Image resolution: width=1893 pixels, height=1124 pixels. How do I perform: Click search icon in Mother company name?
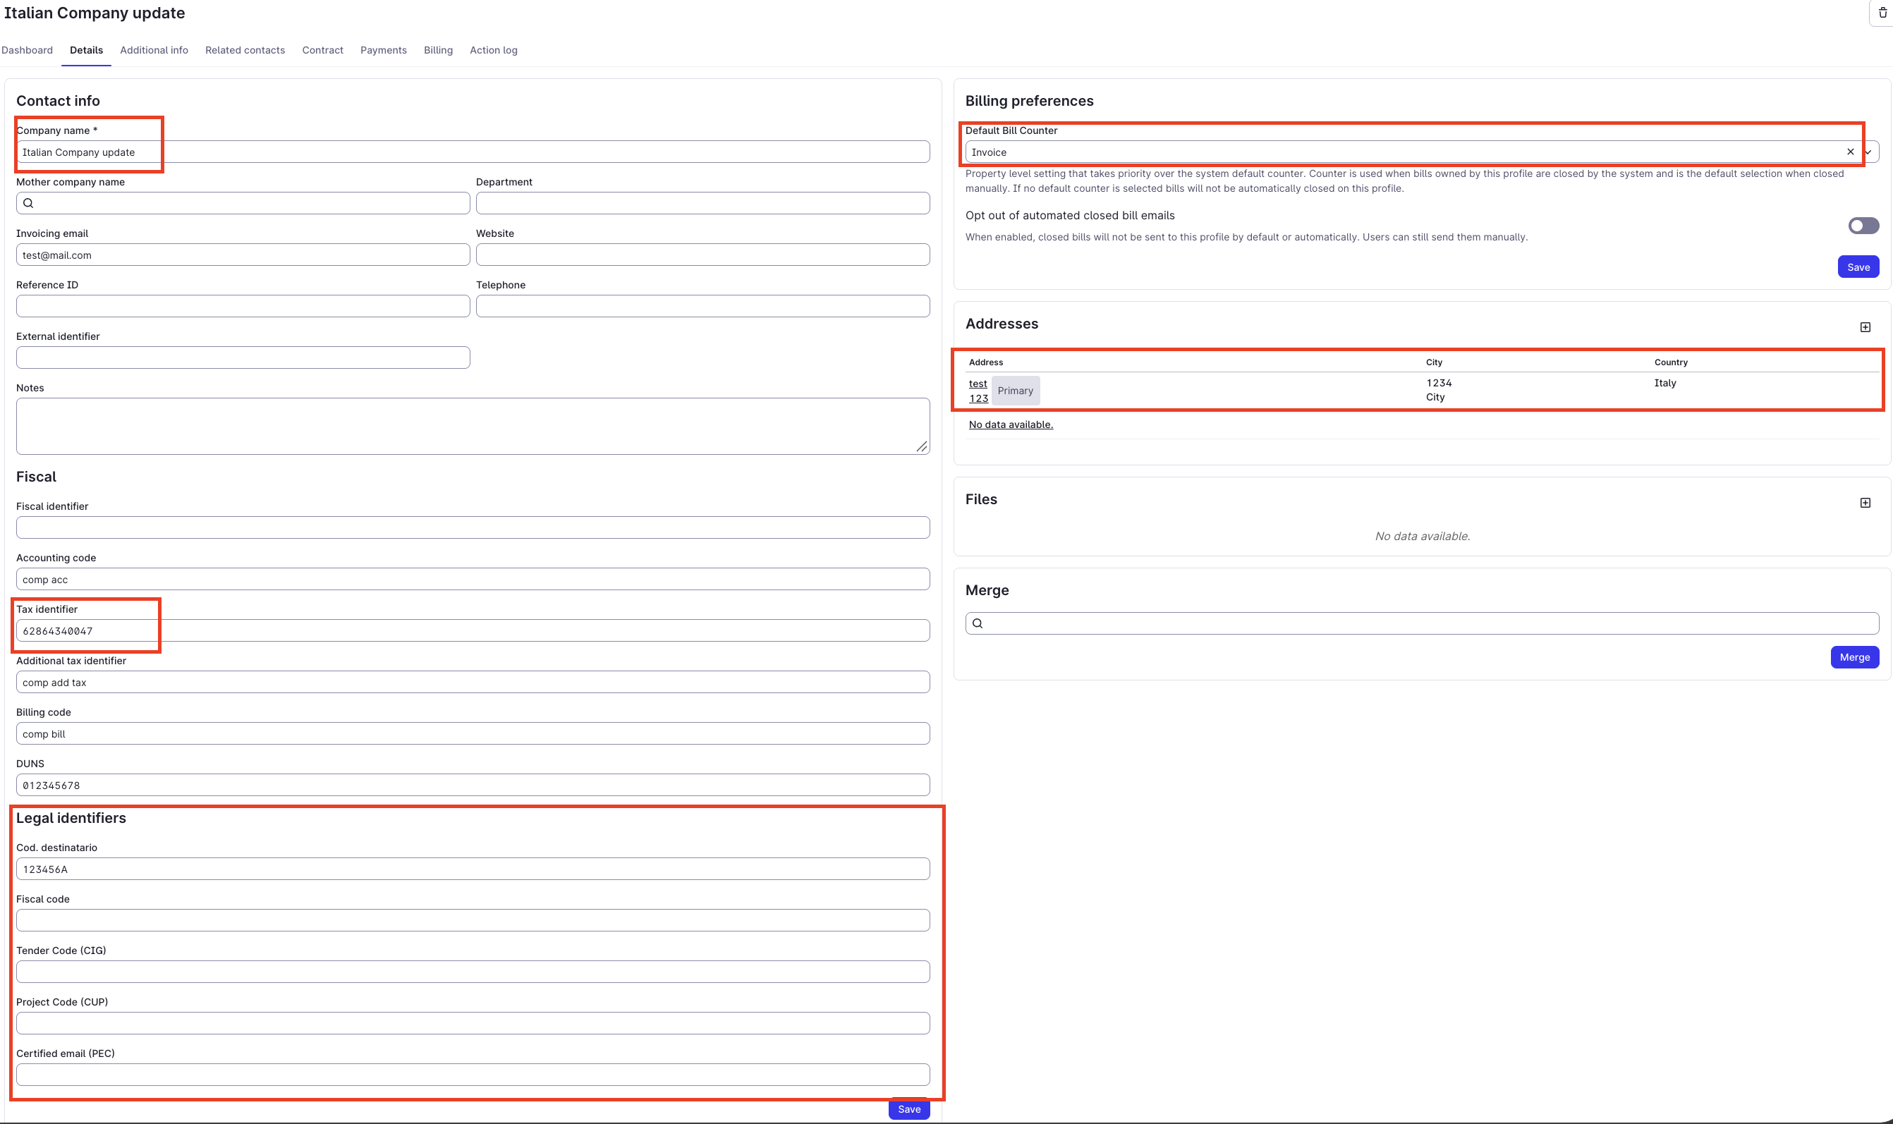click(28, 203)
